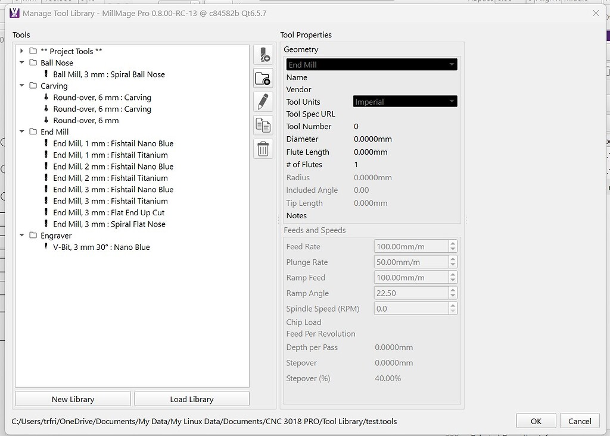610x436 pixels.
Task: Click the Ball Nose folder icon
Action: [x=33, y=62]
